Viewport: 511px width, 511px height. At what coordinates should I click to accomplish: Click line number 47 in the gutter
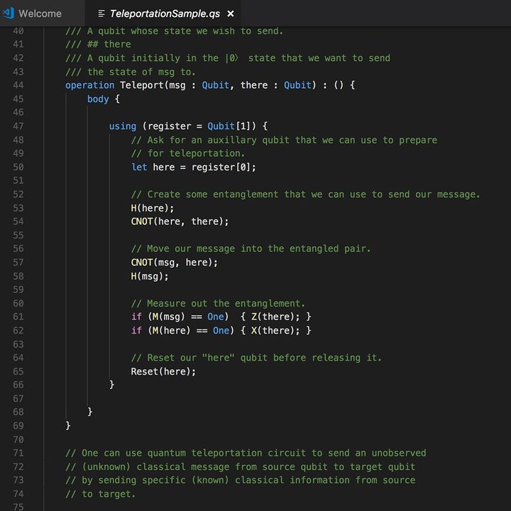18,126
